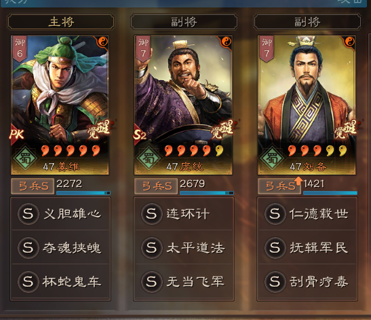Select the middle 副将 slot header

click(184, 22)
